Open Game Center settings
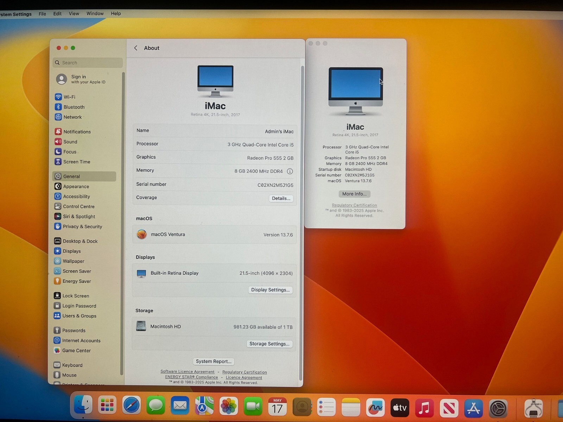Screen dimensions: 563x422 coord(72,350)
